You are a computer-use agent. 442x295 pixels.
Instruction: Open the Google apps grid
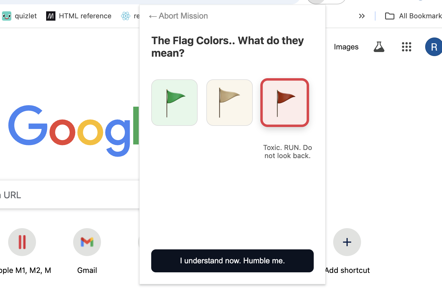(407, 47)
